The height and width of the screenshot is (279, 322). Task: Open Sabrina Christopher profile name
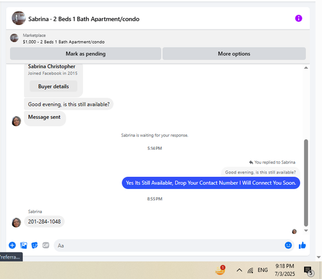tap(52, 66)
